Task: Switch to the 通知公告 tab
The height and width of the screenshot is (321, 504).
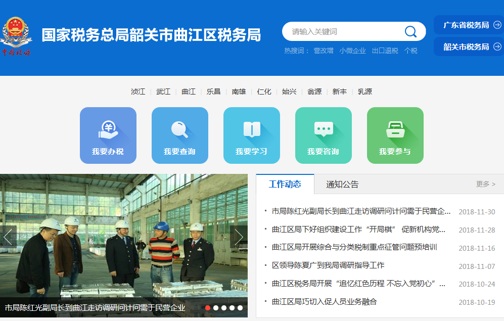Action: (x=342, y=185)
